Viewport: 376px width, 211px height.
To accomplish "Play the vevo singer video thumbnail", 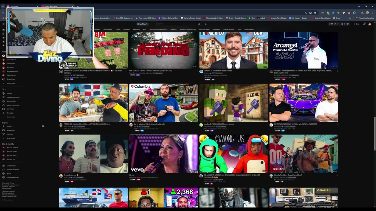I will (x=163, y=154).
